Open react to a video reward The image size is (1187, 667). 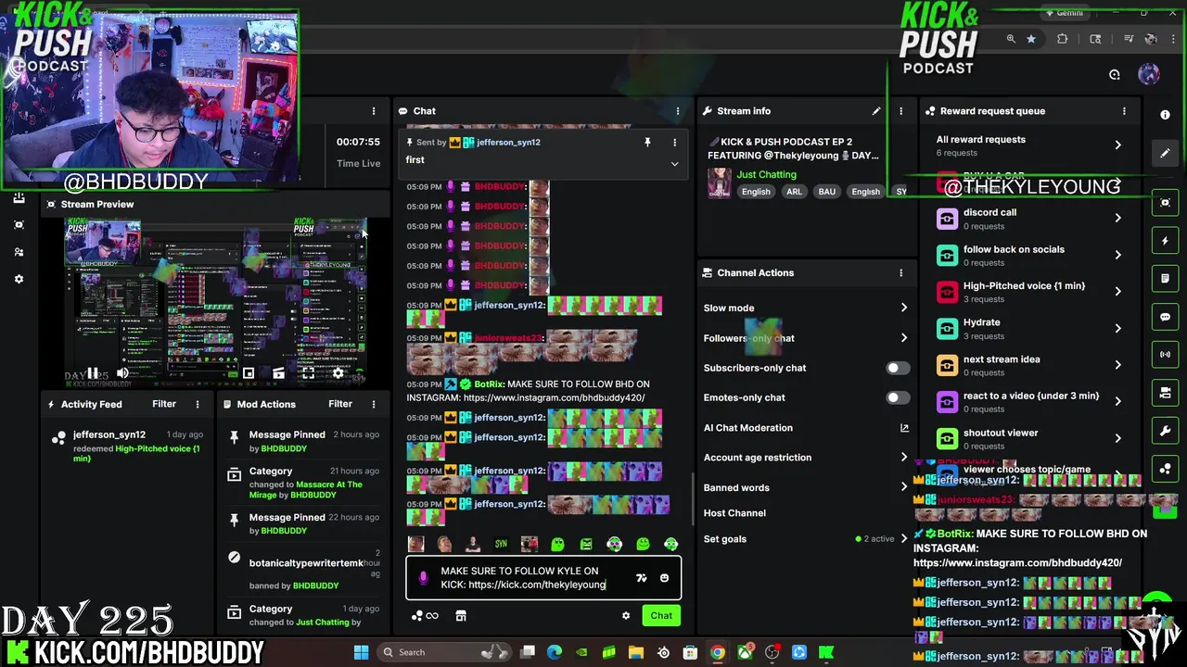[1028, 402]
